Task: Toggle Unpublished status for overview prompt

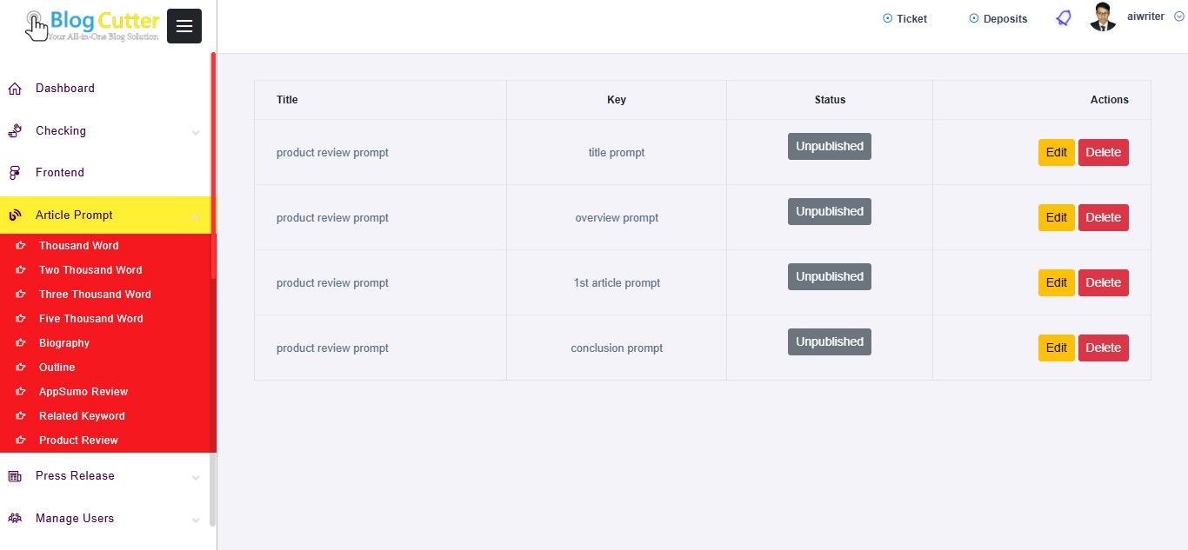Action: click(x=829, y=212)
